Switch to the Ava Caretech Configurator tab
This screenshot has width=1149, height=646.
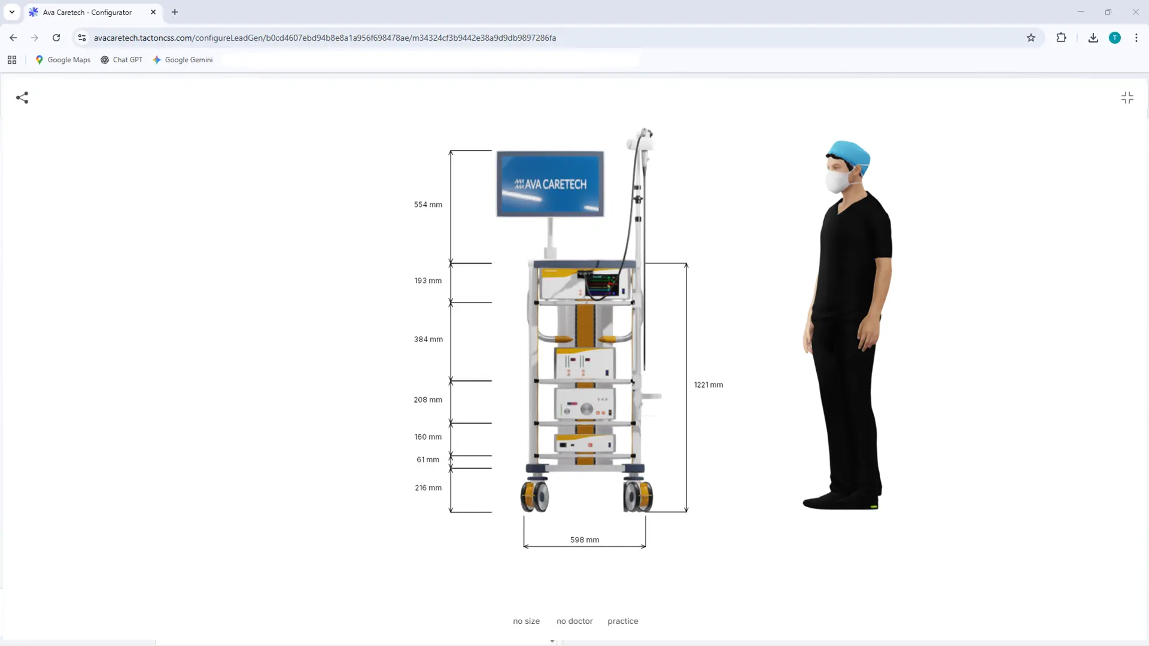87,12
